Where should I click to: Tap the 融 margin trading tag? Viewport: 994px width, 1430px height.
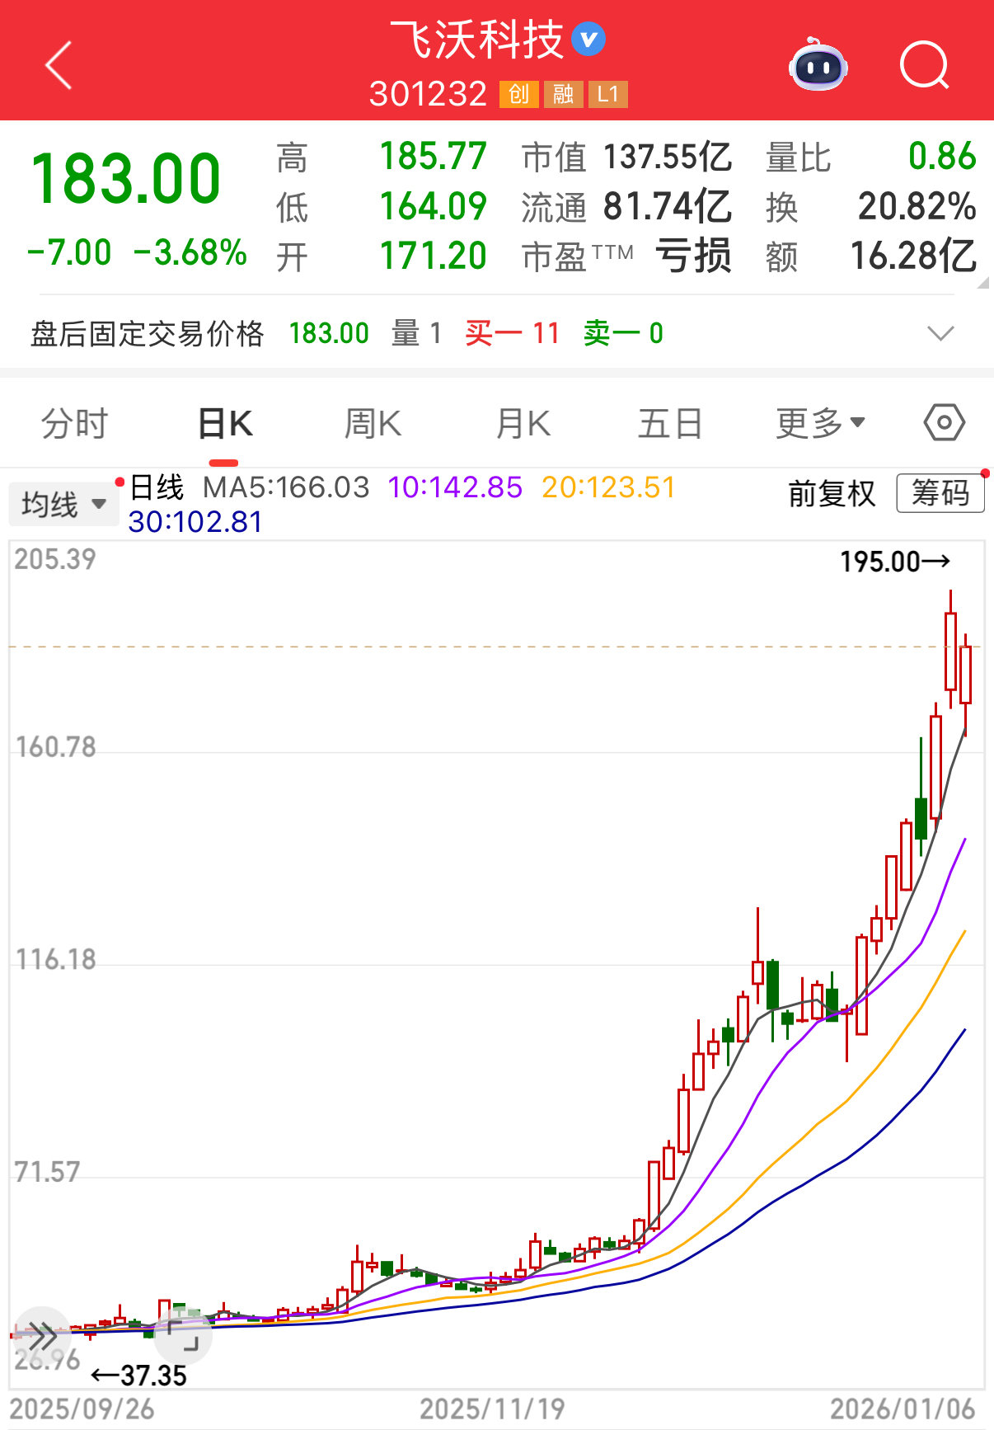click(x=564, y=94)
